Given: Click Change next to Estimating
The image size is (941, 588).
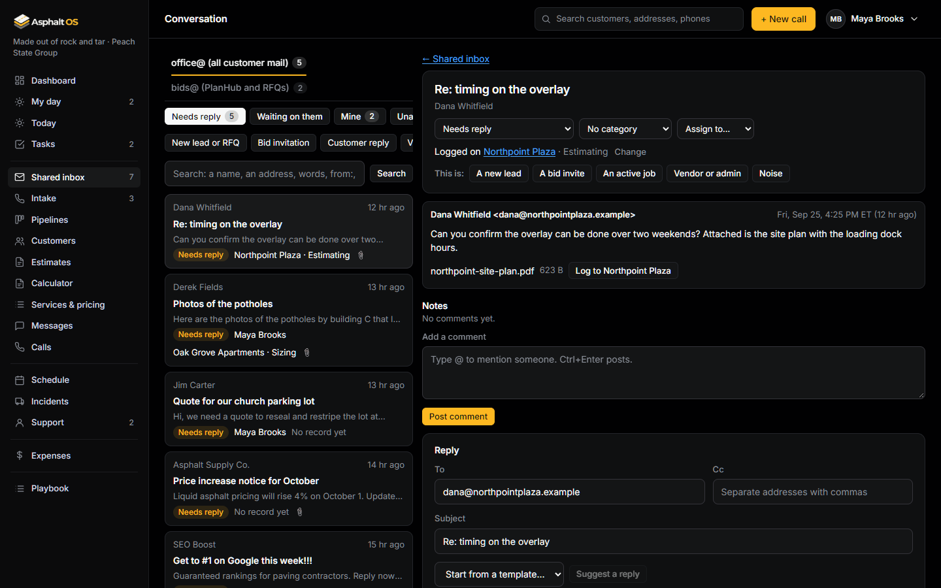Looking at the screenshot, I should (630, 152).
